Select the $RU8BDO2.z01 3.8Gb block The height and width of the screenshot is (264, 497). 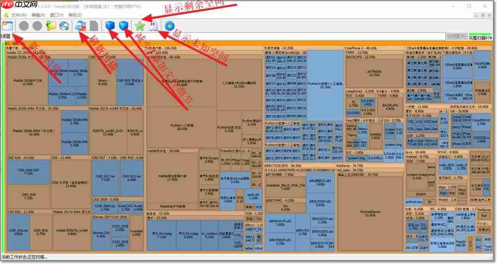(x=320, y=182)
